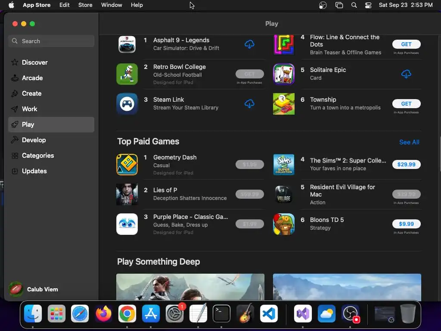Click the greyed price button for Purple Place
This screenshot has height=331, width=441.
(x=249, y=224)
